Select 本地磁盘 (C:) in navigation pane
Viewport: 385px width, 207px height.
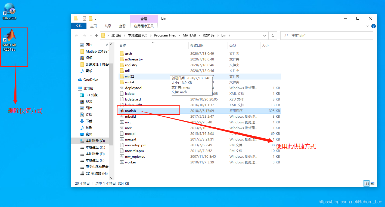point(90,141)
